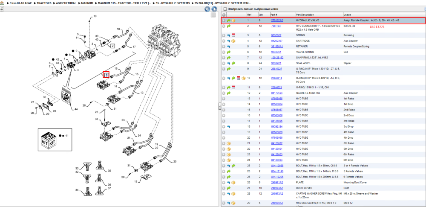Open part number link 84262367
Image resolution: width=426 pixels, height=207 pixels.
pyautogui.click(x=277, y=41)
